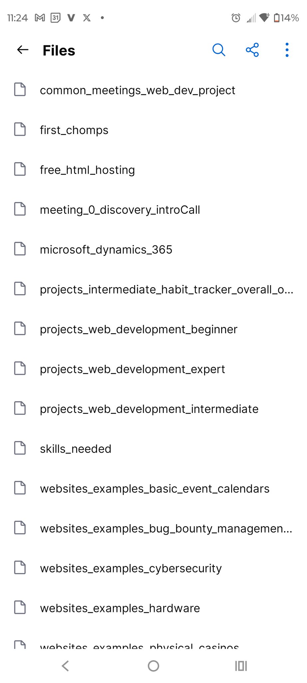Select websites_examples_cybersecurity file
This screenshot has height=683, width=307.
(x=131, y=568)
